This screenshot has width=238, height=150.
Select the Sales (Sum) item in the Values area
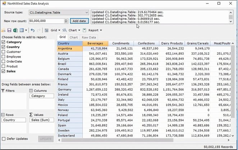coord(42,120)
